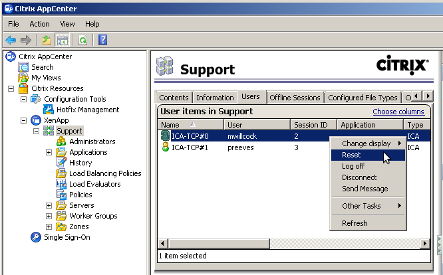Click the Single Sign-On key icon
443x275 pixels.
click(36, 237)
